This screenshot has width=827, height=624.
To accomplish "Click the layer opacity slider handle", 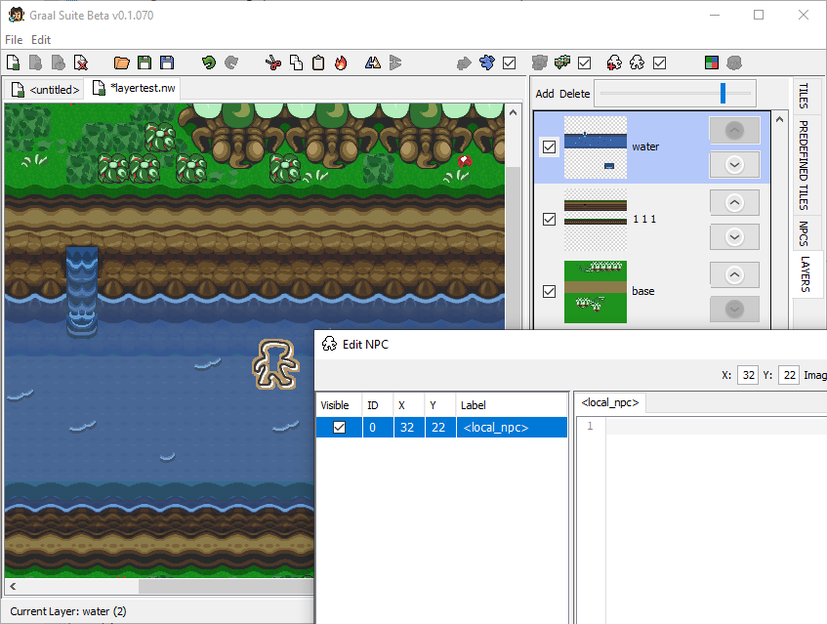I will coord(723,93).
